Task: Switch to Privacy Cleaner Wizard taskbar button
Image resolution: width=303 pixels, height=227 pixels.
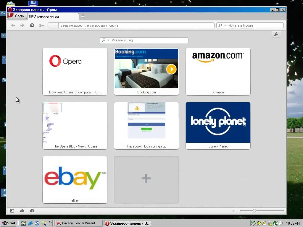Action: (x=79, y=223)
